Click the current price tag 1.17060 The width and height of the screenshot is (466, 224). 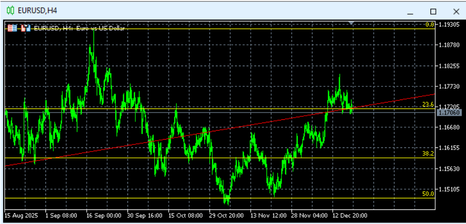point(449,113)
